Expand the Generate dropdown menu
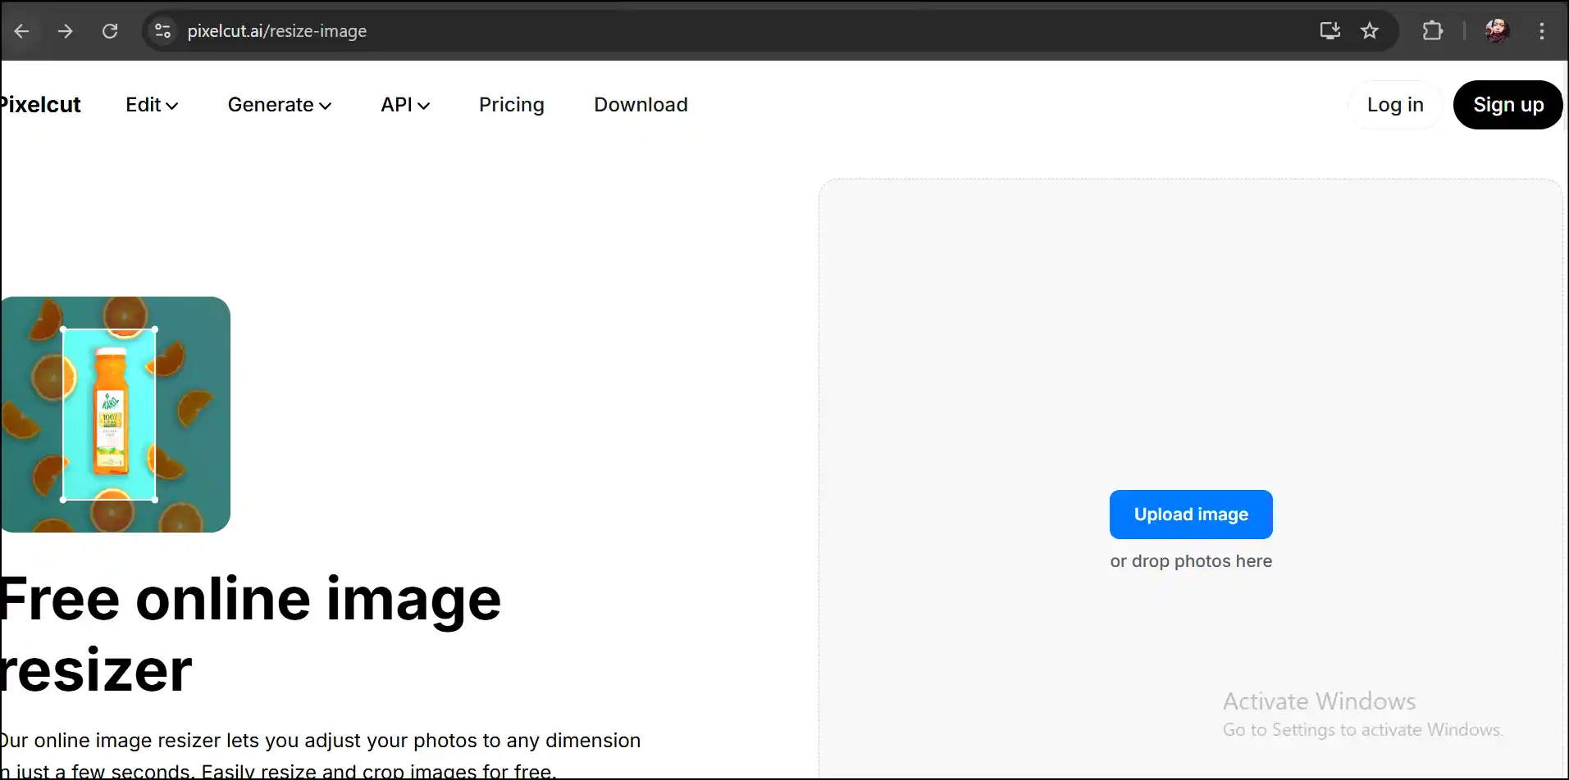The image size is (1569, 780). [x=280, y=105]
